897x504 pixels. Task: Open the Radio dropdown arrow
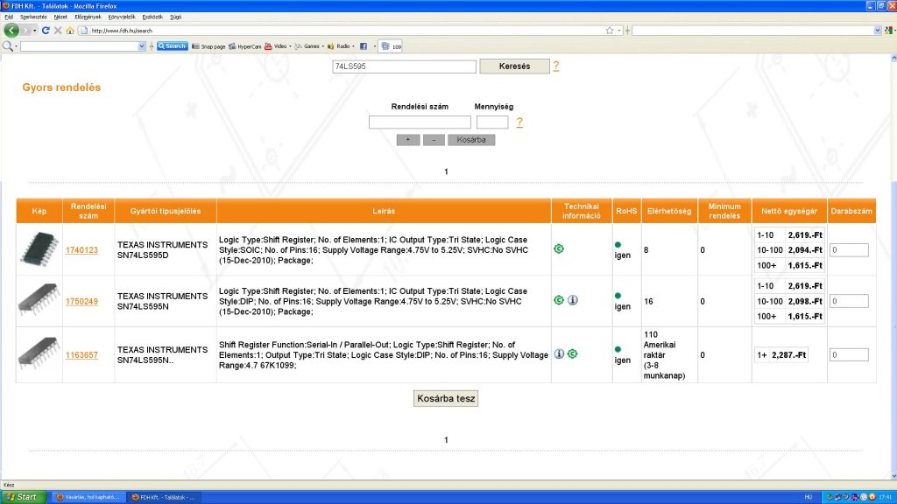(353, 46)
